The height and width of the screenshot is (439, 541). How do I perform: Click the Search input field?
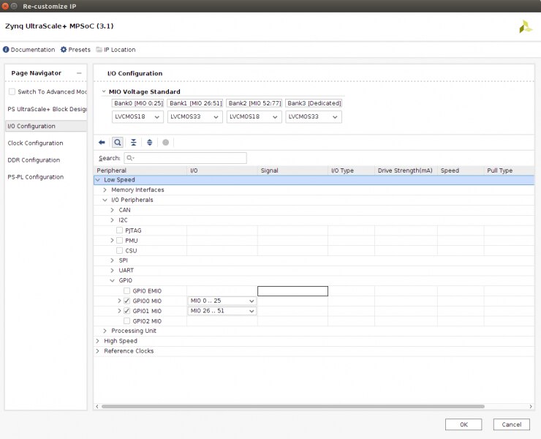(185, 158)
